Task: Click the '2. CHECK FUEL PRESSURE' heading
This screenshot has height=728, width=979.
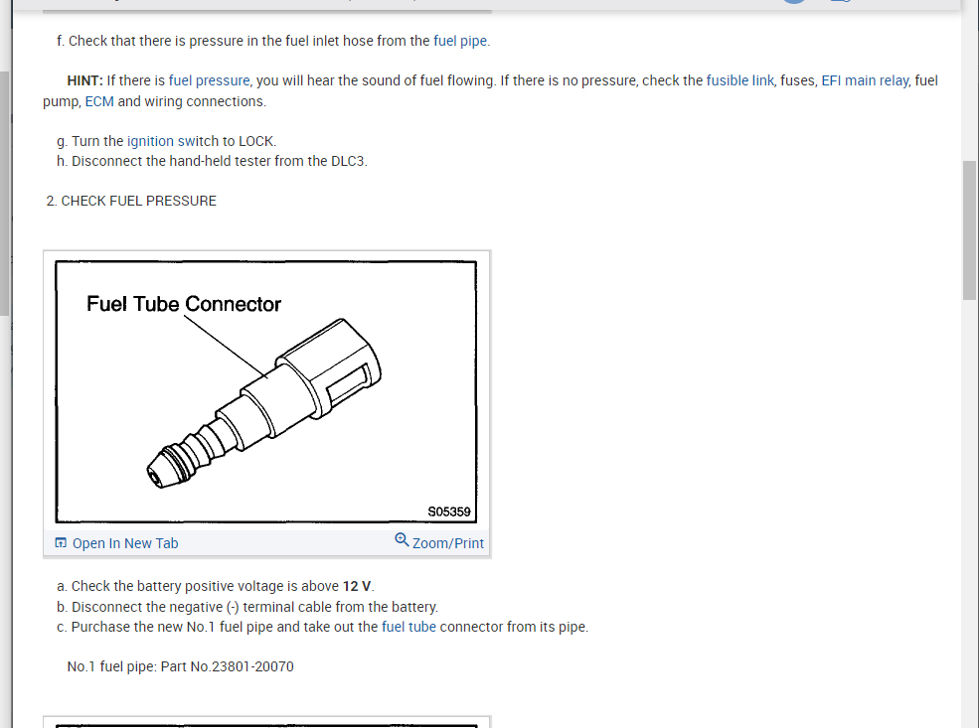Action: tap(131, 201)
